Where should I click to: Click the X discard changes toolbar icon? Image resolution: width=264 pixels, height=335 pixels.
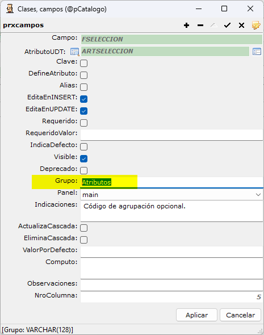click(x=241, y=26)
